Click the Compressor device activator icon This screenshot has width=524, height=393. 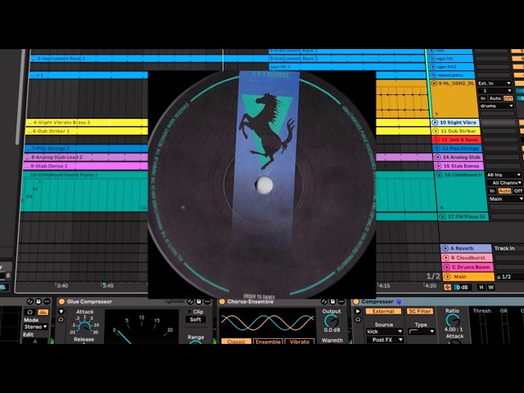point(356,302)
